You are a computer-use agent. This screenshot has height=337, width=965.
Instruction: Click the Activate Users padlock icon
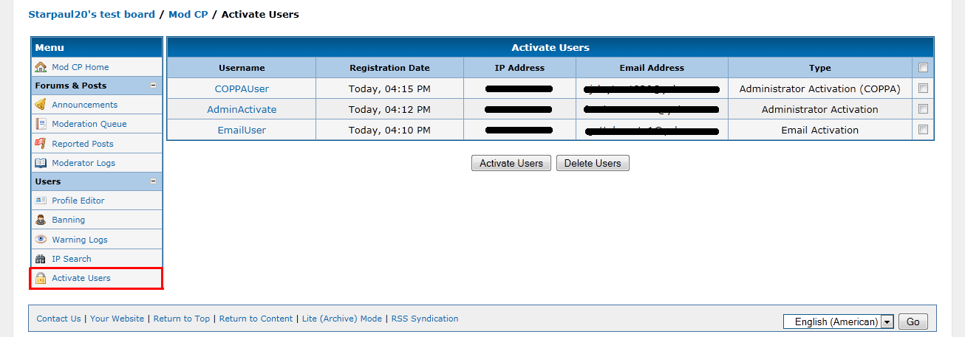(x=41, y=278)
